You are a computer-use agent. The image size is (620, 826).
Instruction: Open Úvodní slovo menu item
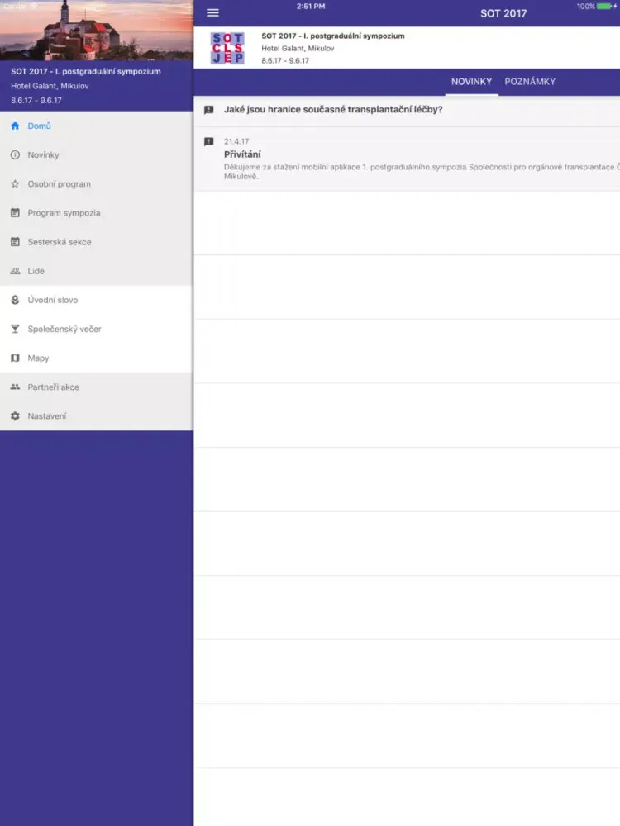[x=97, y=300]
